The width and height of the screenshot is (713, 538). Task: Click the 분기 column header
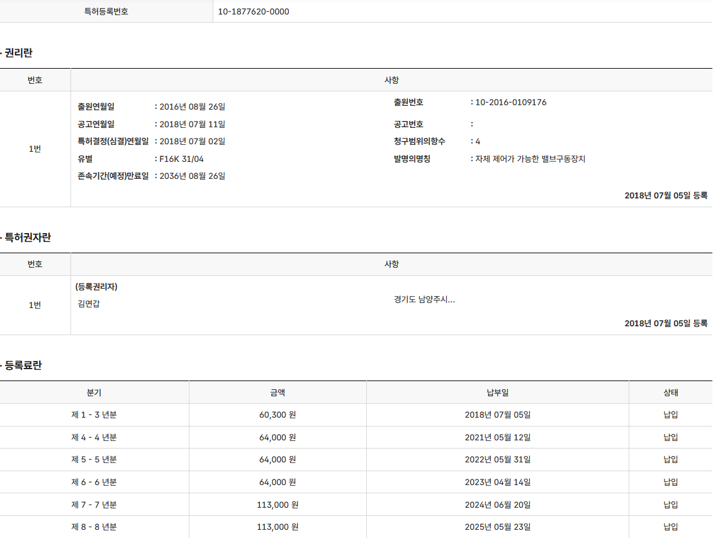94,392
